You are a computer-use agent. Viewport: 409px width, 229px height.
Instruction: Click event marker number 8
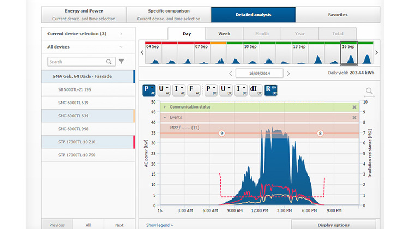tap(320, 133)
